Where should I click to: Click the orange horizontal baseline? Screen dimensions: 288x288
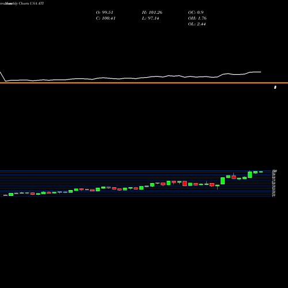tap(144, 83)
